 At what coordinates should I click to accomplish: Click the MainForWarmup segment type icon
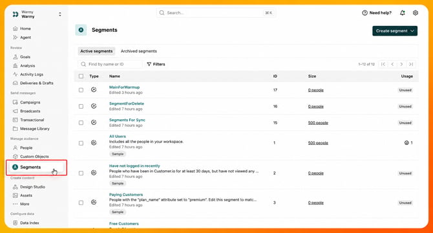pos(94,89)
